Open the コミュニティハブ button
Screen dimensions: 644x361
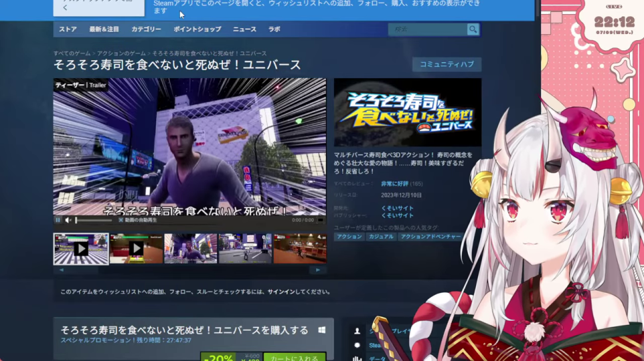(447, 64)
